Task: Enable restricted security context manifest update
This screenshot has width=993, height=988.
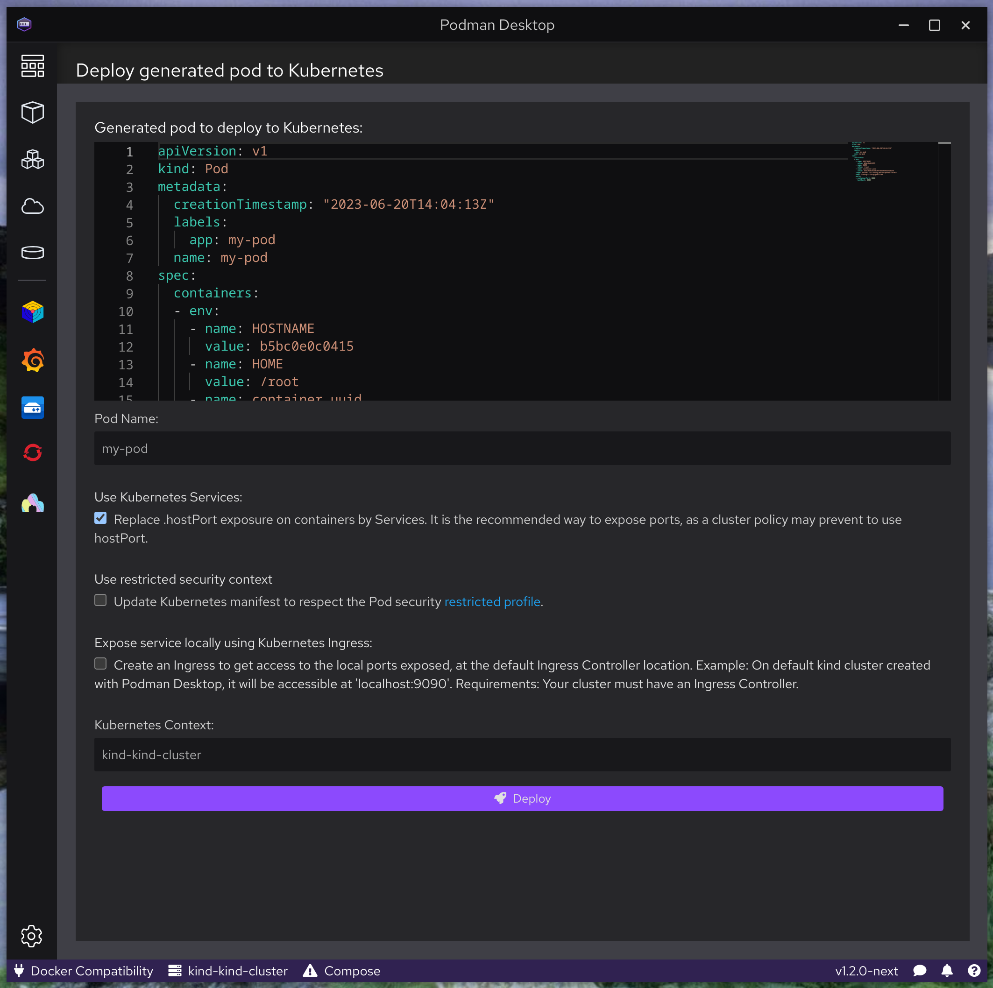Action: [x=100, y=600]
